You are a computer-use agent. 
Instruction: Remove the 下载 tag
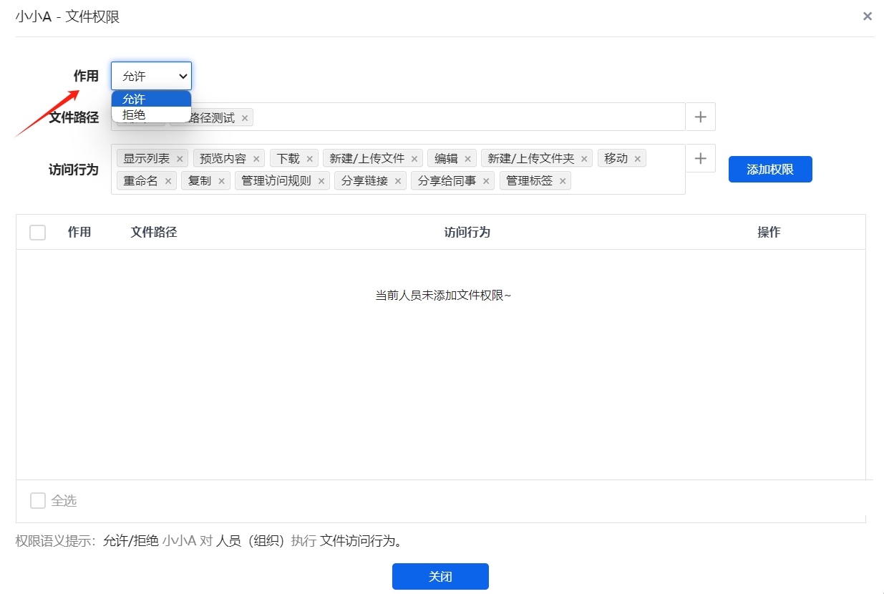(x=310, y=159)
